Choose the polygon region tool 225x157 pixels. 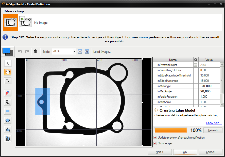8,129
